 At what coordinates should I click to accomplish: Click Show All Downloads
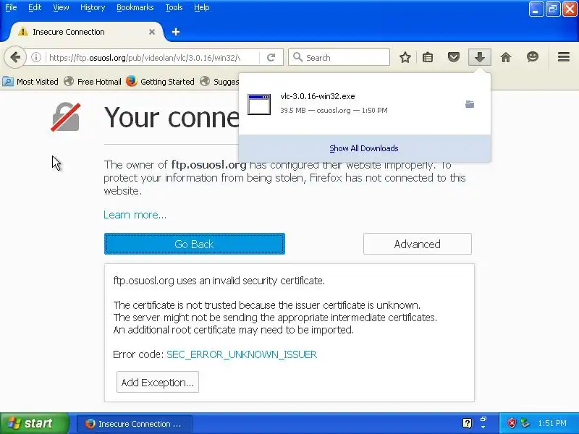[364, 148]
